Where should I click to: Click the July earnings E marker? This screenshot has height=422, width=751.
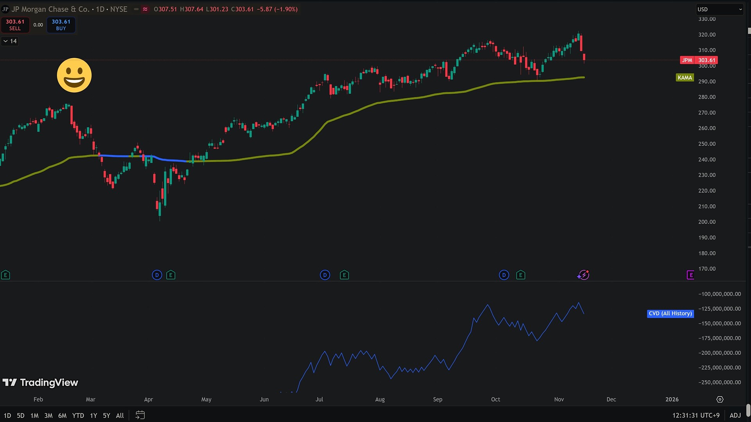(x=344, y=275)
